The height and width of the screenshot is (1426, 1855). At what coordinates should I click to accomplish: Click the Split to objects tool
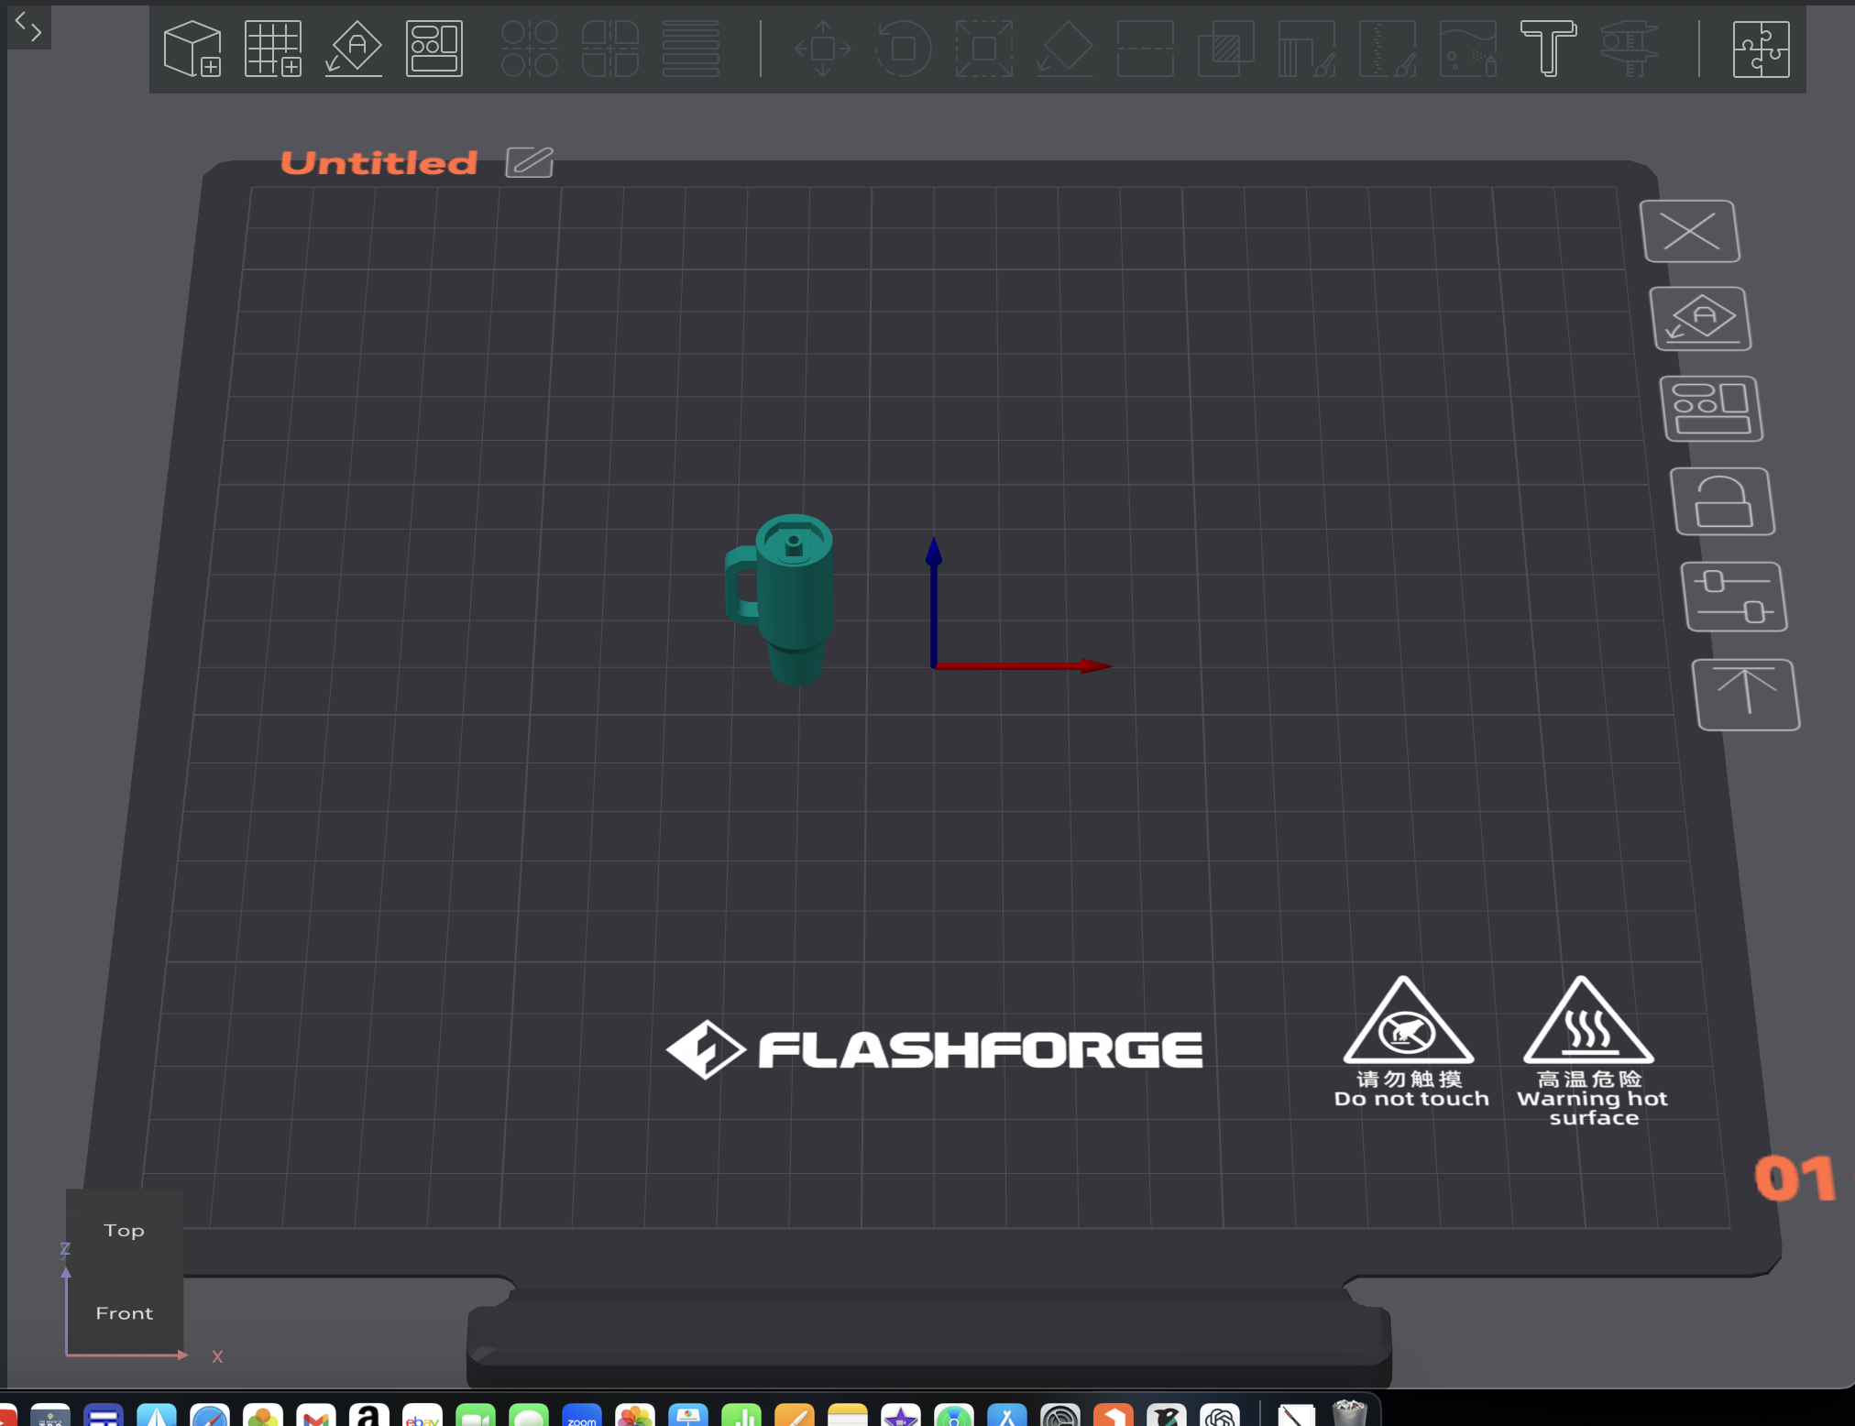click(x=530, y=49)
